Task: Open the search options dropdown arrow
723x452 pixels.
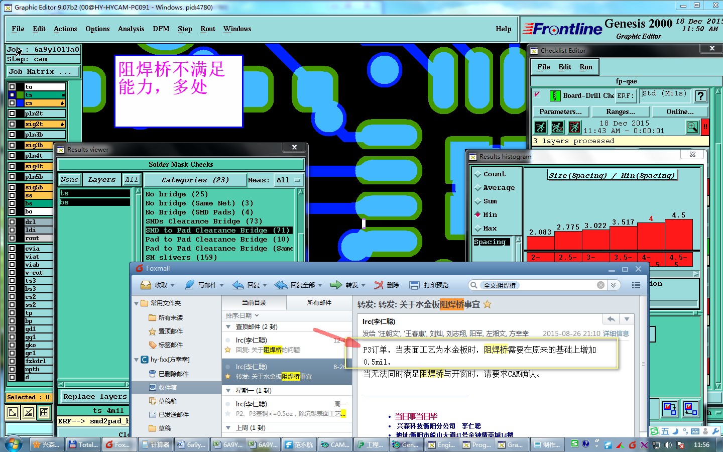Action: (x=613, y=285)
